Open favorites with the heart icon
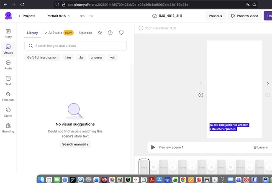Image resolution: width=272 pixels, height=183 pixels. 121,33
